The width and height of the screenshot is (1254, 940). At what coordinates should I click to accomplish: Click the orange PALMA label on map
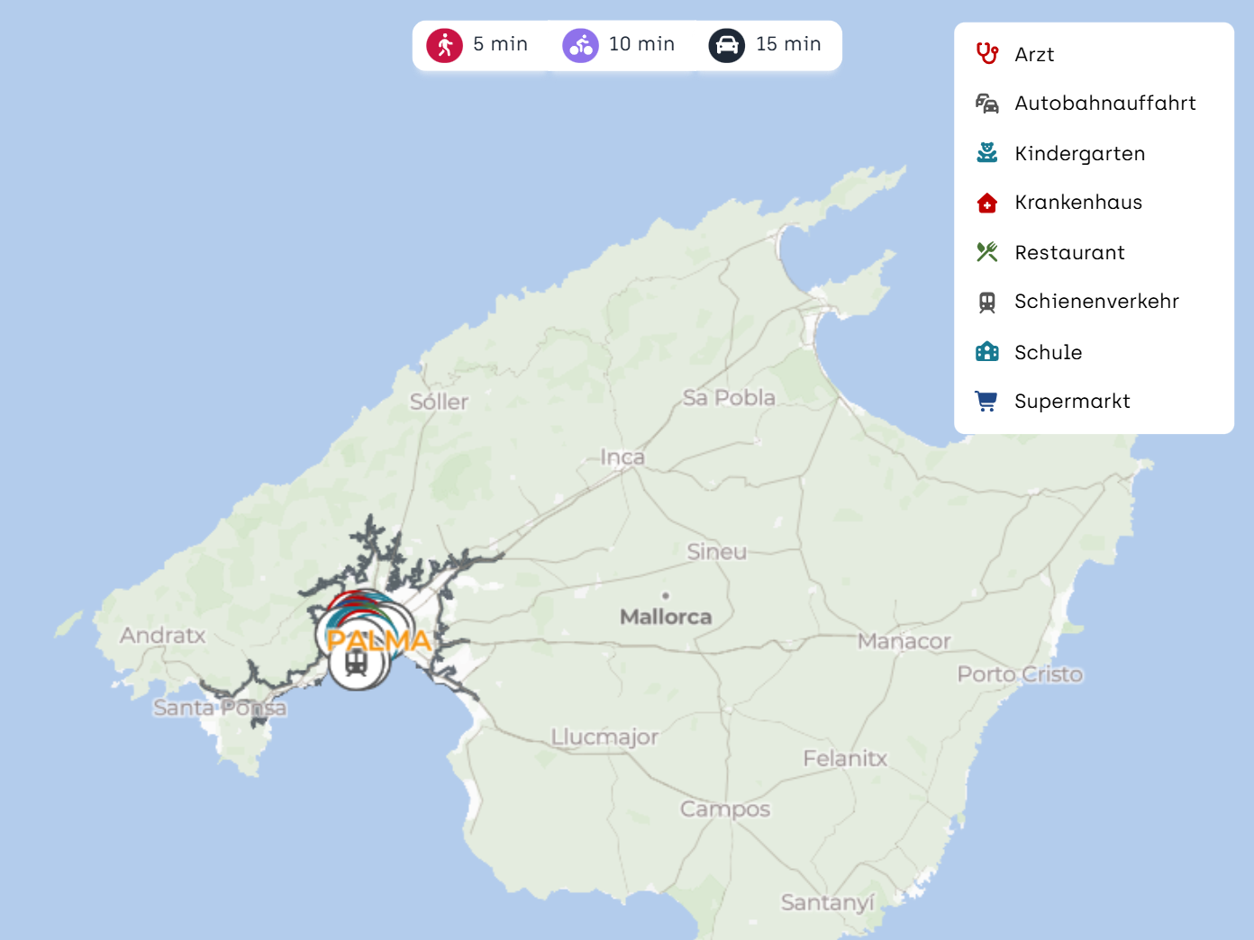379,640
